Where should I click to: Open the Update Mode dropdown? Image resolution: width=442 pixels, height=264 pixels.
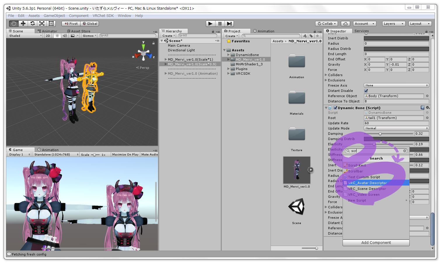(396, 128)
